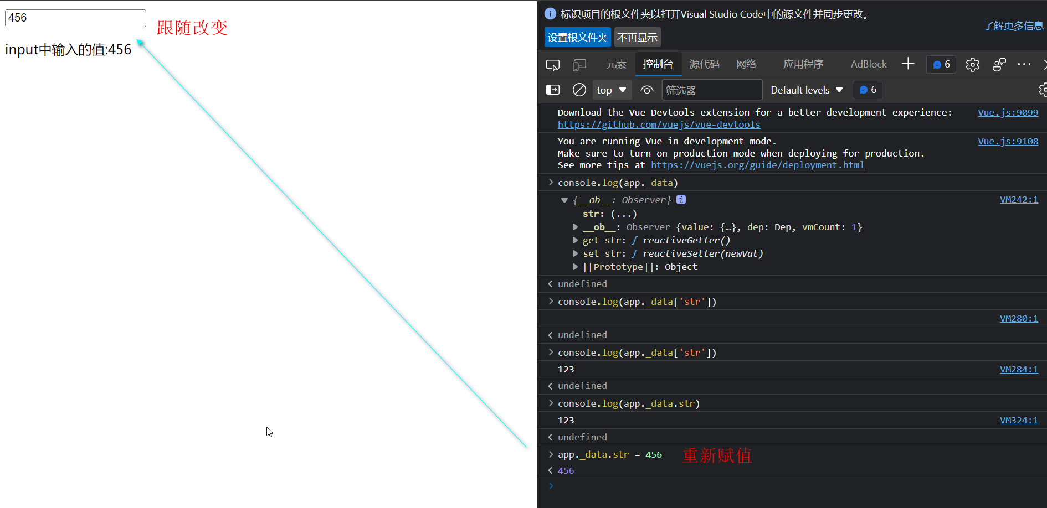The width and height of the screenshot is (1047, 508).
Task: Open the Network (网络) tab
Action: coord(746,64)
